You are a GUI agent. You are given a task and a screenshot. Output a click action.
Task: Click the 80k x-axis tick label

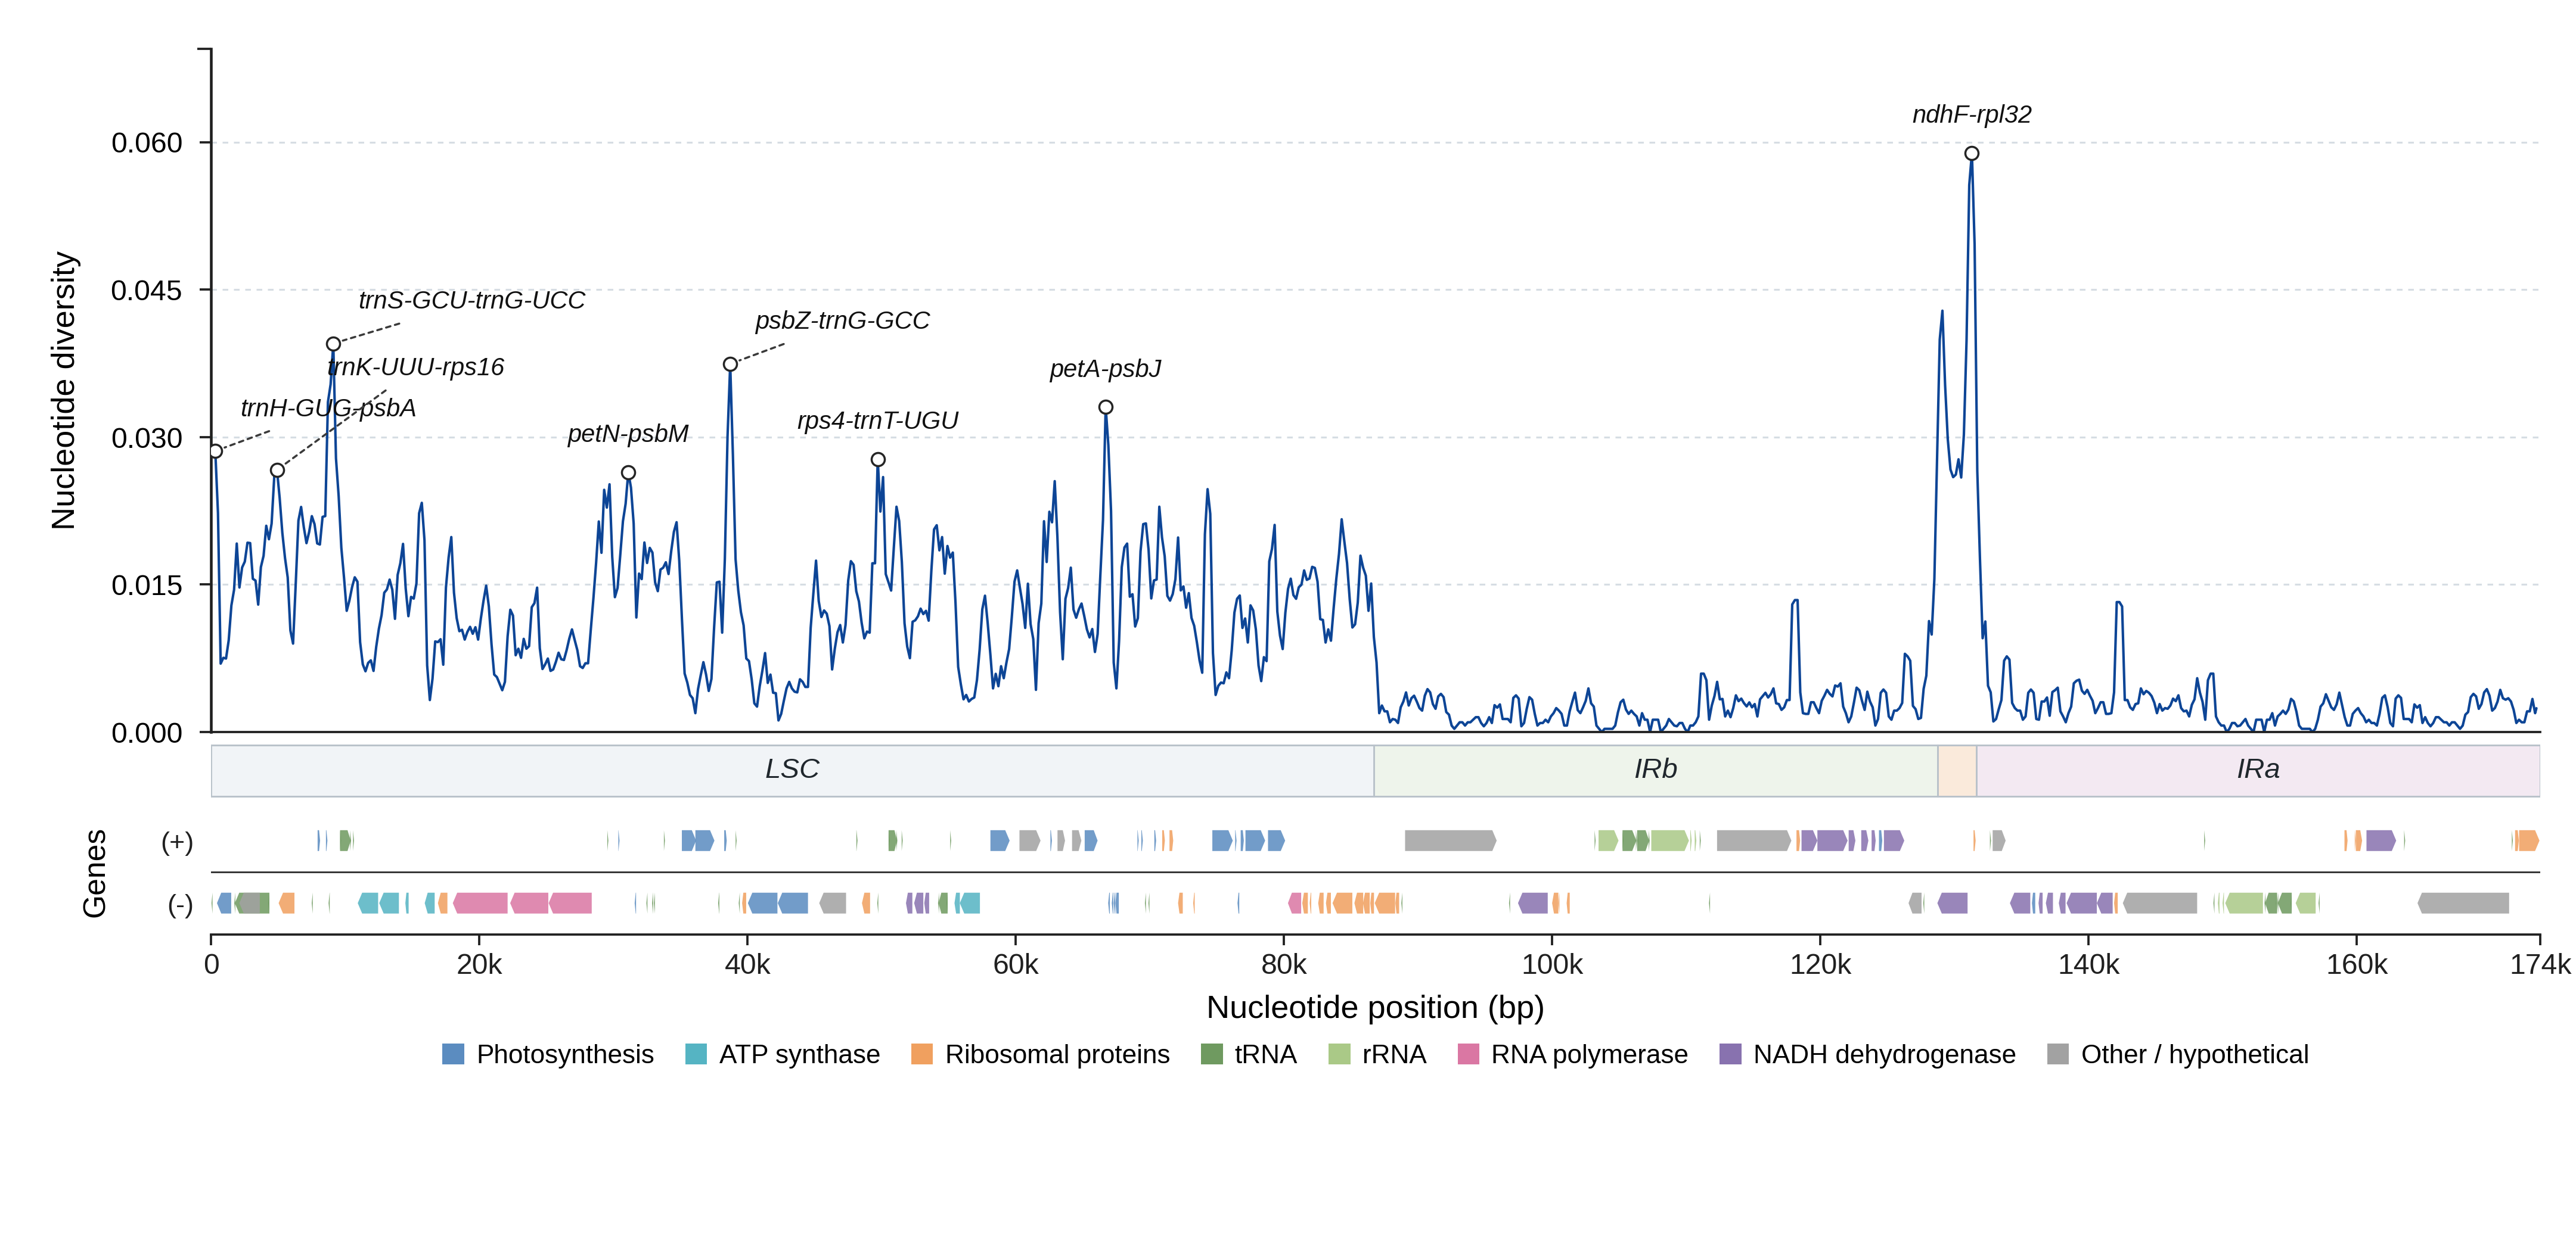click(1283, 964)
